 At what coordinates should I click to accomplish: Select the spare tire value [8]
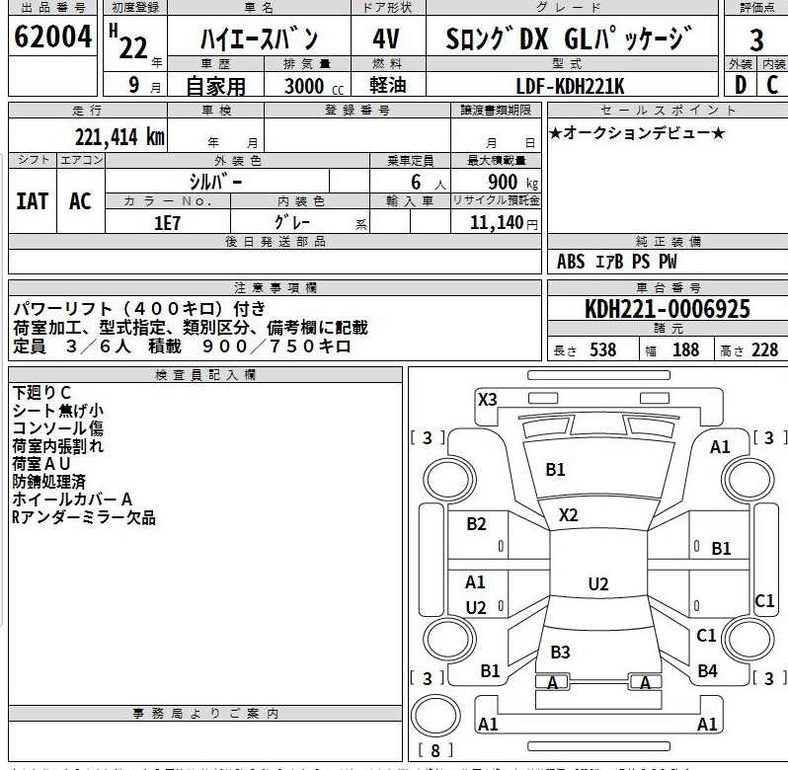(435, 751)
